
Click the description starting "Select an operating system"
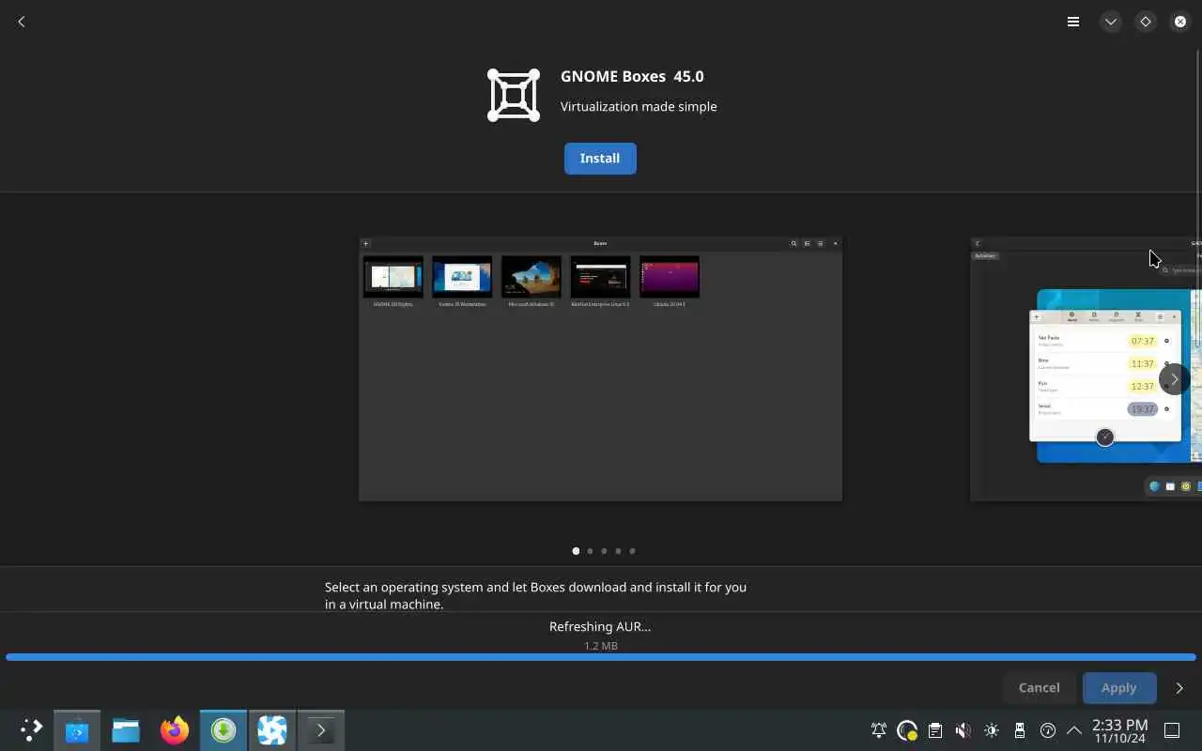click(x=535, y=595)
